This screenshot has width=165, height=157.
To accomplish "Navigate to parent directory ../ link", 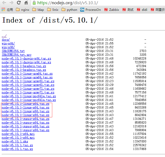I will tap(4, 36).
